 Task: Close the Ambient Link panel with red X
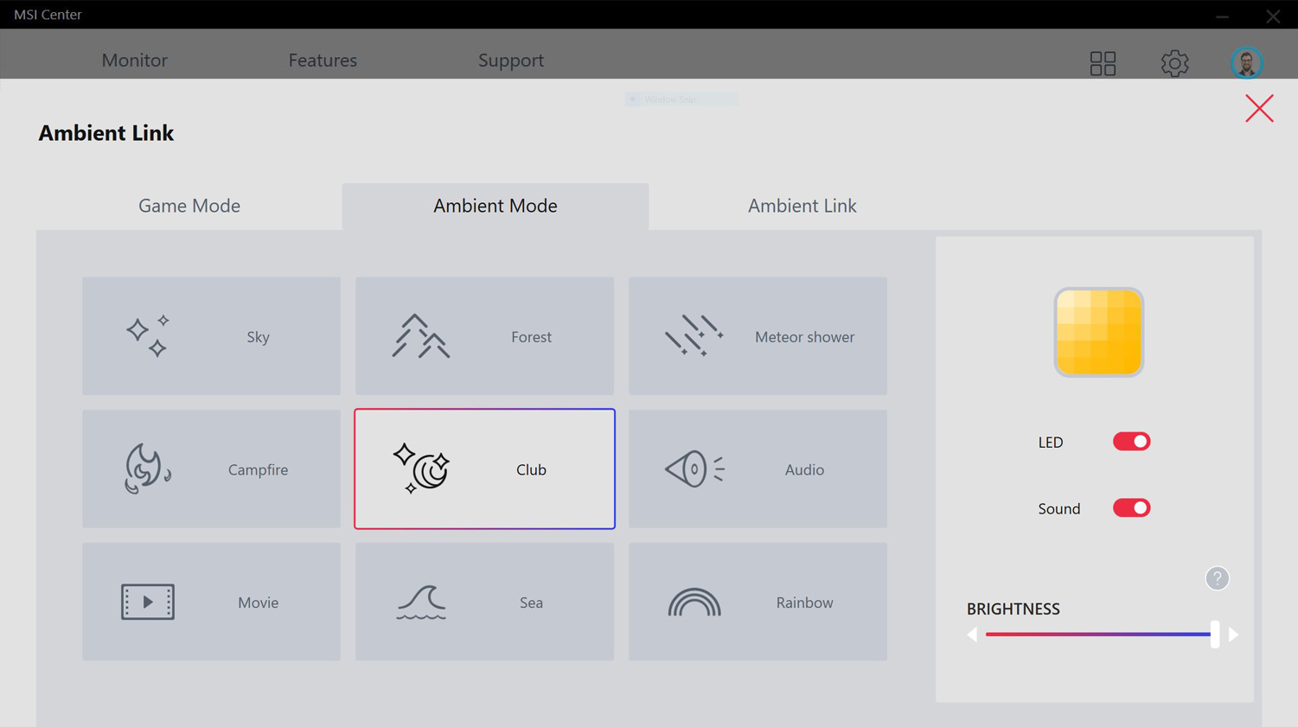[x=1259, y=109]
